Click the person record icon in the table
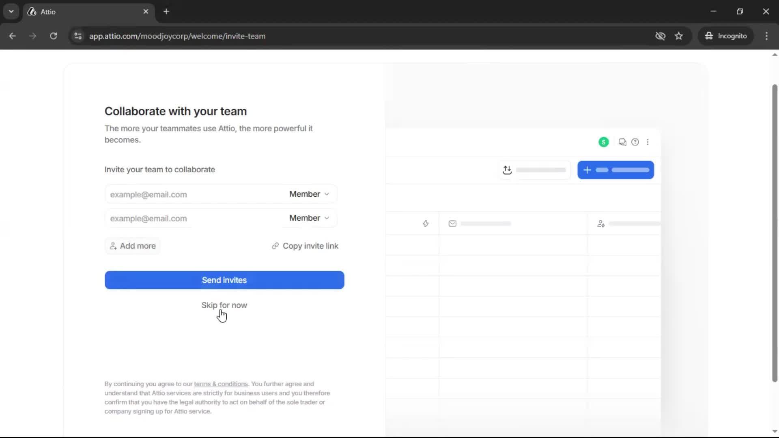The image size is (779, 438). [601, 223]
